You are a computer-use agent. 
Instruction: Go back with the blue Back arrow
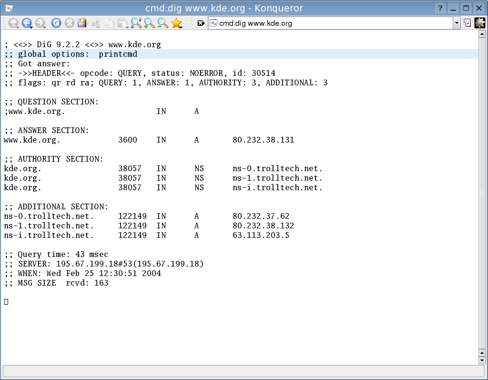[x=27, y=23]
